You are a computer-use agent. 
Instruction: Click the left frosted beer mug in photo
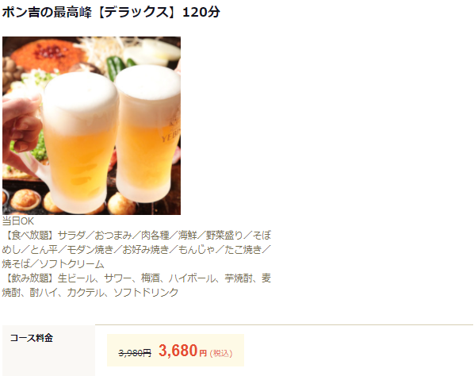(78, 142)
